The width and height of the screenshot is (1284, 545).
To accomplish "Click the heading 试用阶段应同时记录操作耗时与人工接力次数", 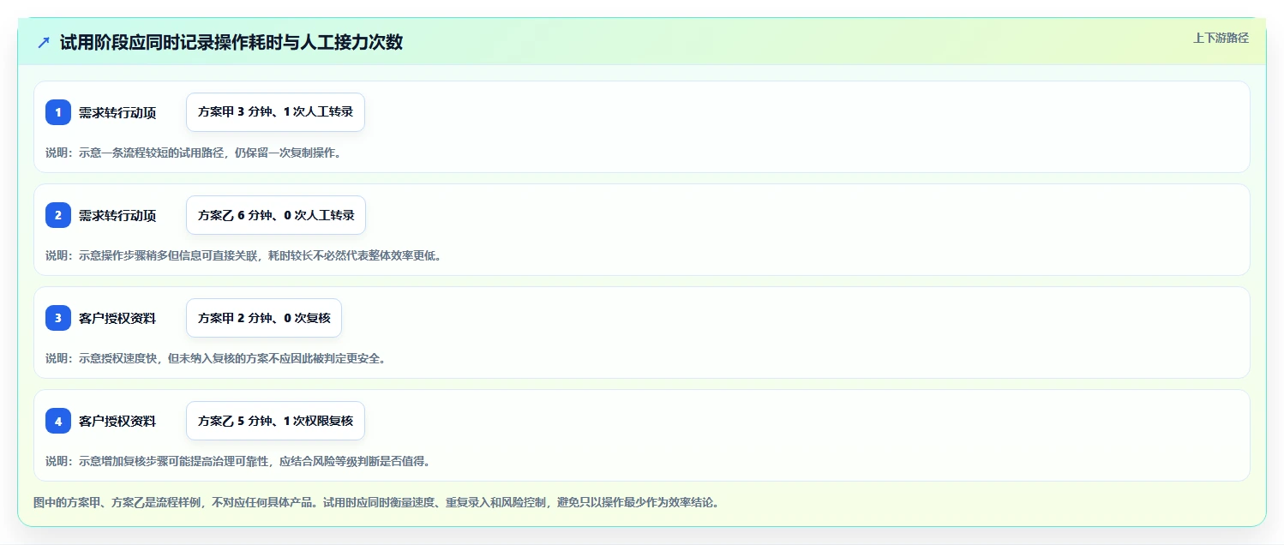I will [231, 42].
